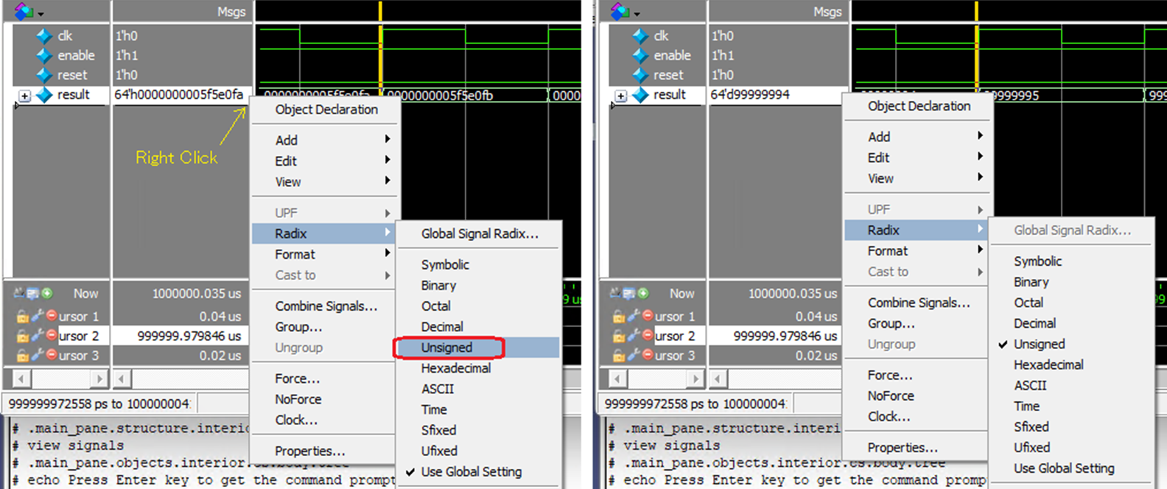Screen dimensions: 1167x489
Task: Toggle the lock for Cursor 2 in right window
Action: [x=618, y=336]
